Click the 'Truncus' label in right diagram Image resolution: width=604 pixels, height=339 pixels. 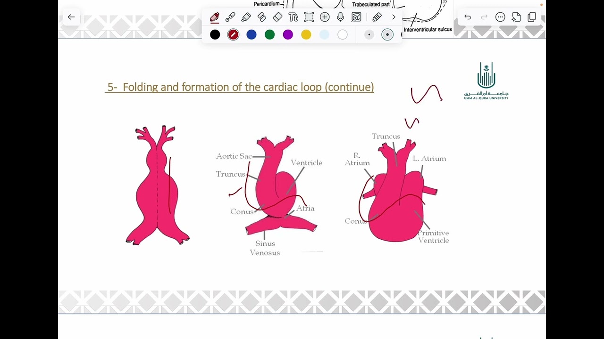click(386, 137)
